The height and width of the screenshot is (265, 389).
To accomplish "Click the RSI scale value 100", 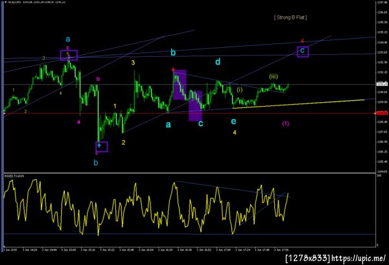I will pos(379,175).
